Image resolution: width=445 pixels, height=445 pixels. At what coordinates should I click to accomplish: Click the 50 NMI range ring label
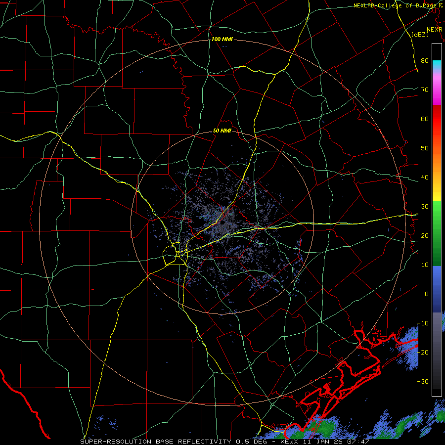coord(222,131)
